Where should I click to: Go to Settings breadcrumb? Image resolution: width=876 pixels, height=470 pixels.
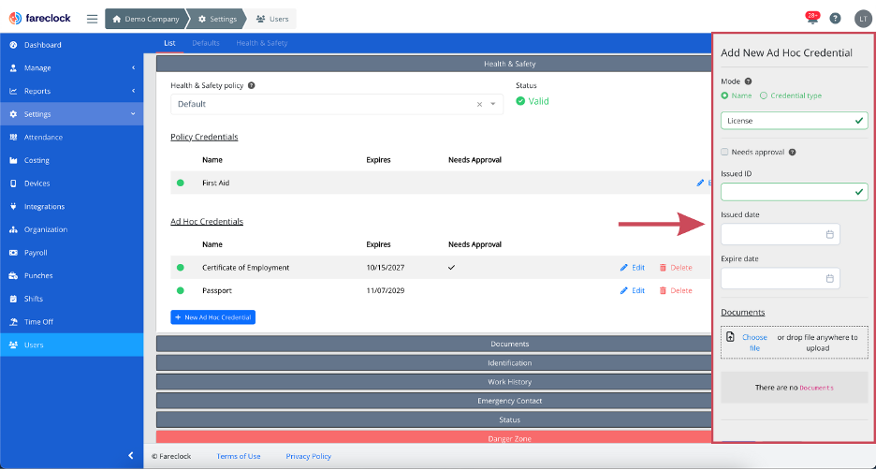tap(217, 19)
